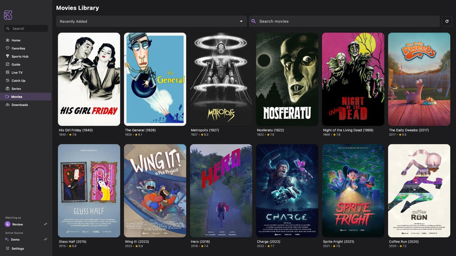The image size is (456, 256).
Task: Click the refresh library icon
Action: point(447,21)
